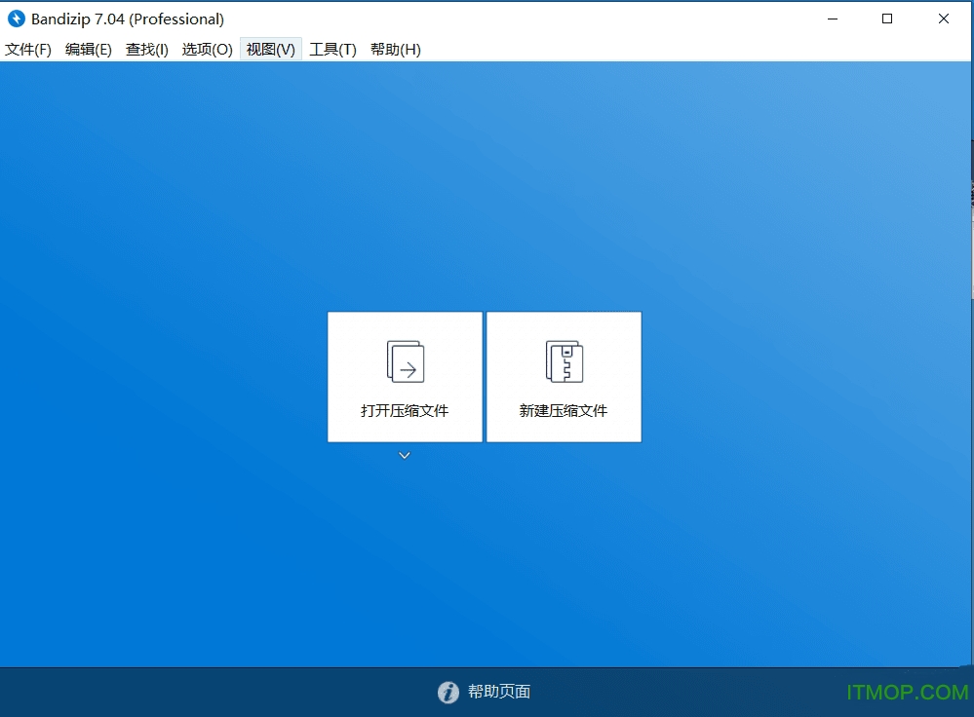Open the 文件(F) menu
This screenshot has width=974, height=717.
point(28,50)
